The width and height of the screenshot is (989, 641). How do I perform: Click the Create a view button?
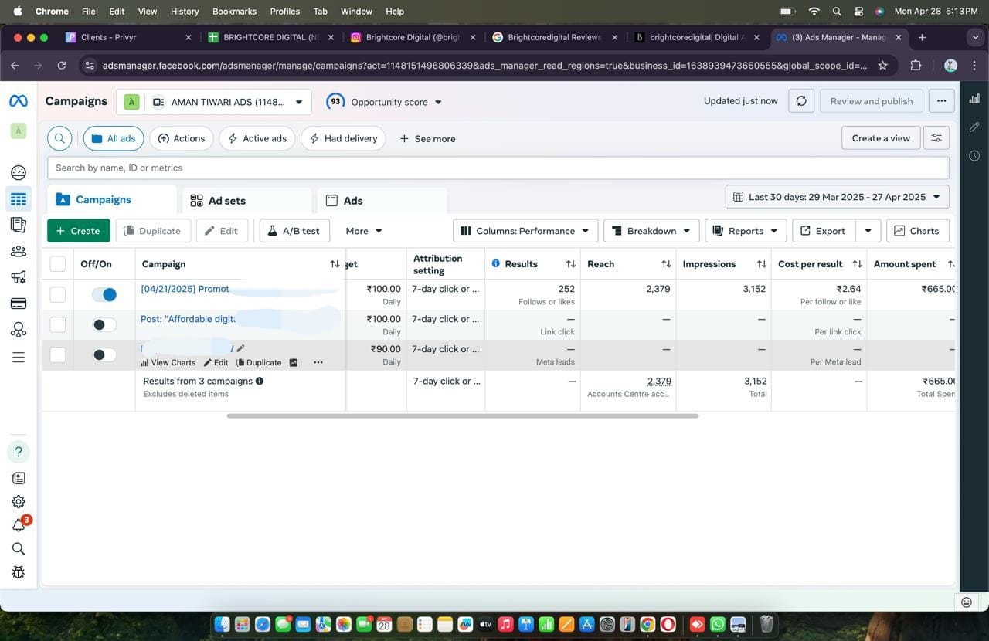pyautogui.click(x=881, y=138)
